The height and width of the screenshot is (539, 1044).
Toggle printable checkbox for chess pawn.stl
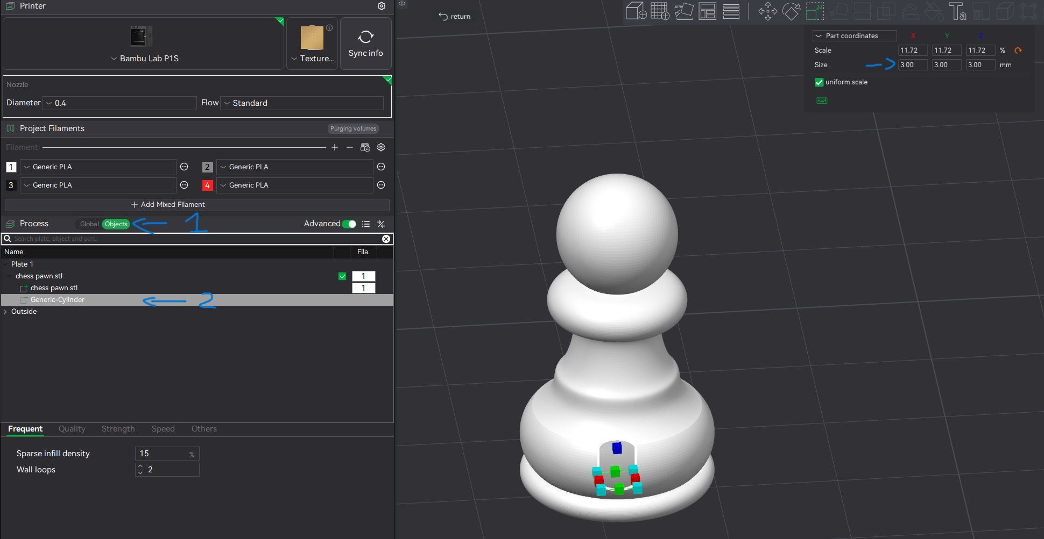point(342,276)
